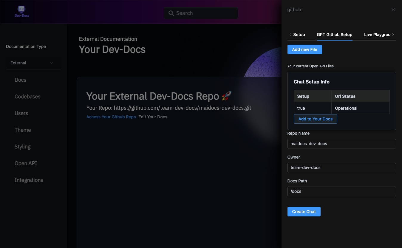Click the search magnifier icon
The height and width of the screenshot is (248, 402).
click(x=171, y=13)
